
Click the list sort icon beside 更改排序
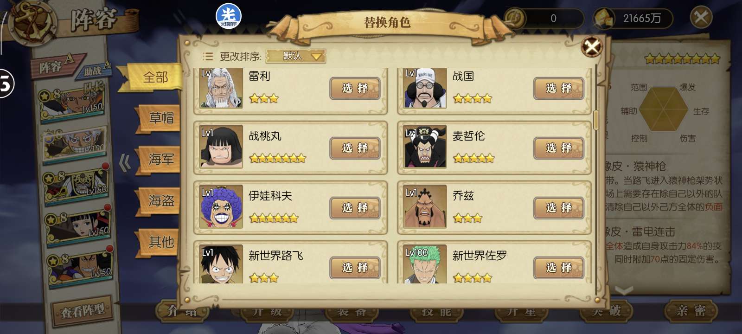[208, 57]
